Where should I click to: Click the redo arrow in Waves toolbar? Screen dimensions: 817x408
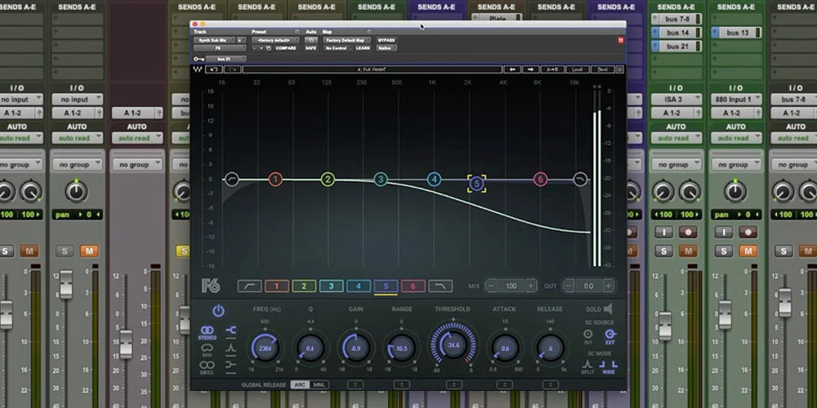233,69
